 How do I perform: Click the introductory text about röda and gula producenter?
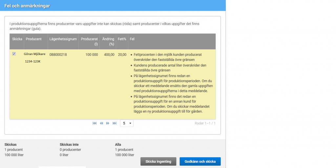point(104,26)
